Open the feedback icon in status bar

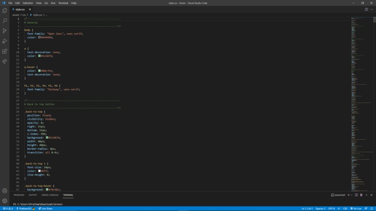click(x=366, y=209)
